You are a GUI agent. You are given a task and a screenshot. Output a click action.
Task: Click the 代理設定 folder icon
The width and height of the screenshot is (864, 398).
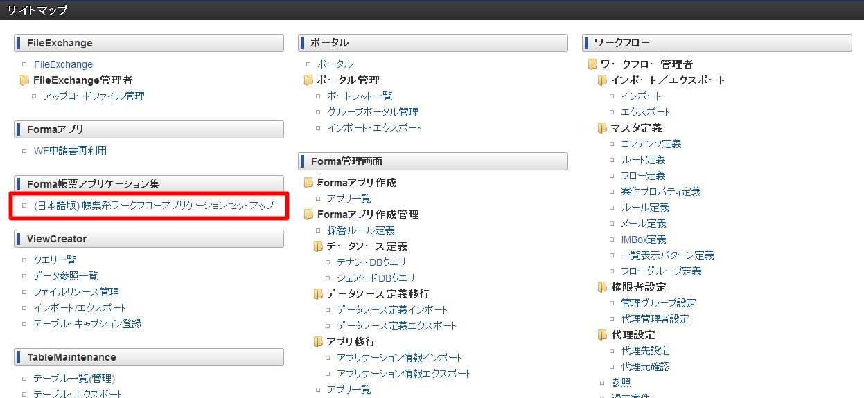603,335
